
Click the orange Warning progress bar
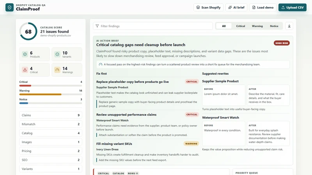pyautogui.click(x=41, y=94)
